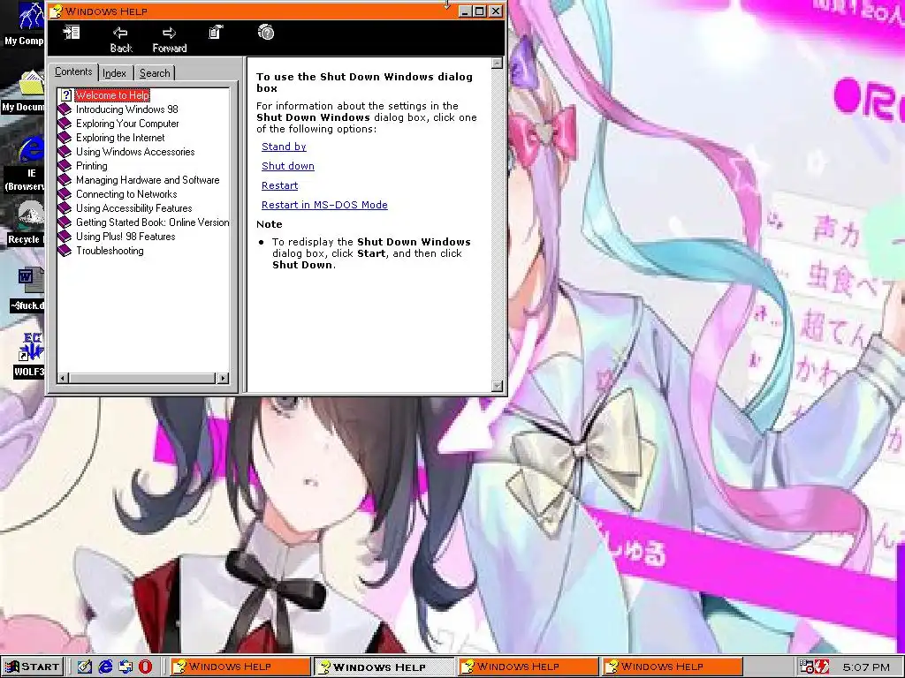Select the WOLF3 shortcut desktop icon
The height and width of the screenshot is (678, 905).
click(x=29, y=355)
